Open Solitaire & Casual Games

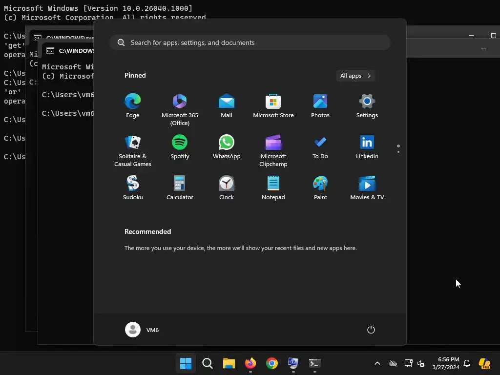(133, 150)
